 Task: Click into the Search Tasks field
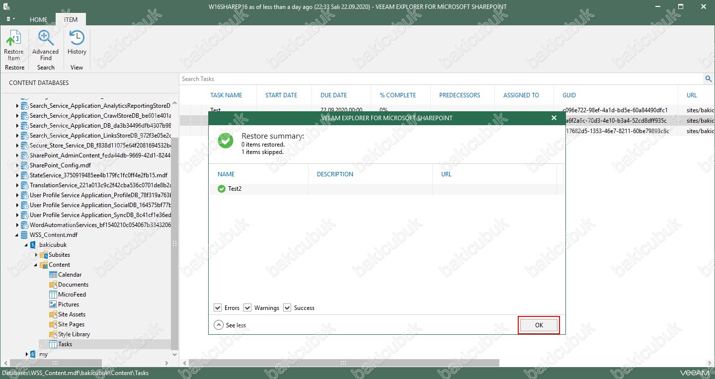(441, 78)
